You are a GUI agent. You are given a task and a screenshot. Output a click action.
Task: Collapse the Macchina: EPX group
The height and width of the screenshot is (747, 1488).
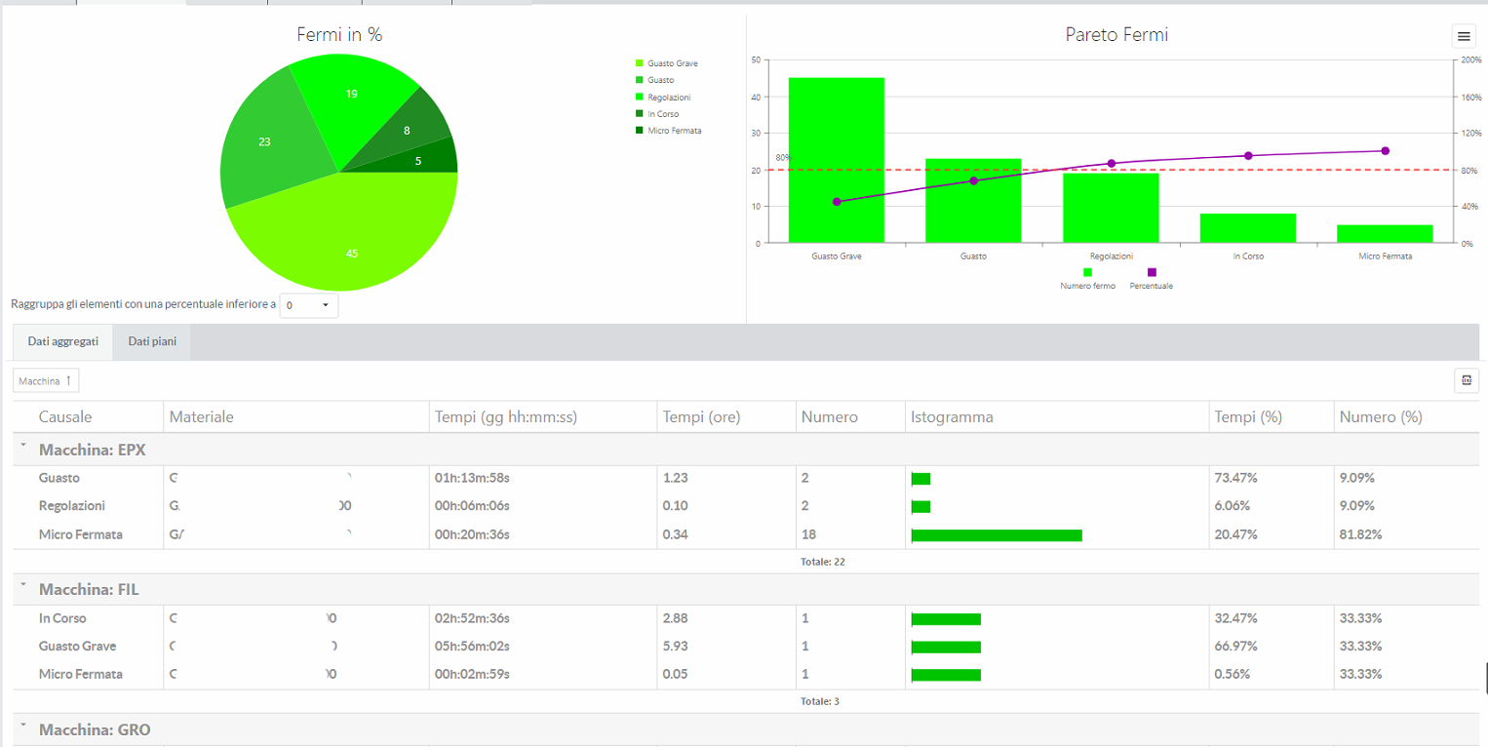pyautogui.click(x=22, y=448)
